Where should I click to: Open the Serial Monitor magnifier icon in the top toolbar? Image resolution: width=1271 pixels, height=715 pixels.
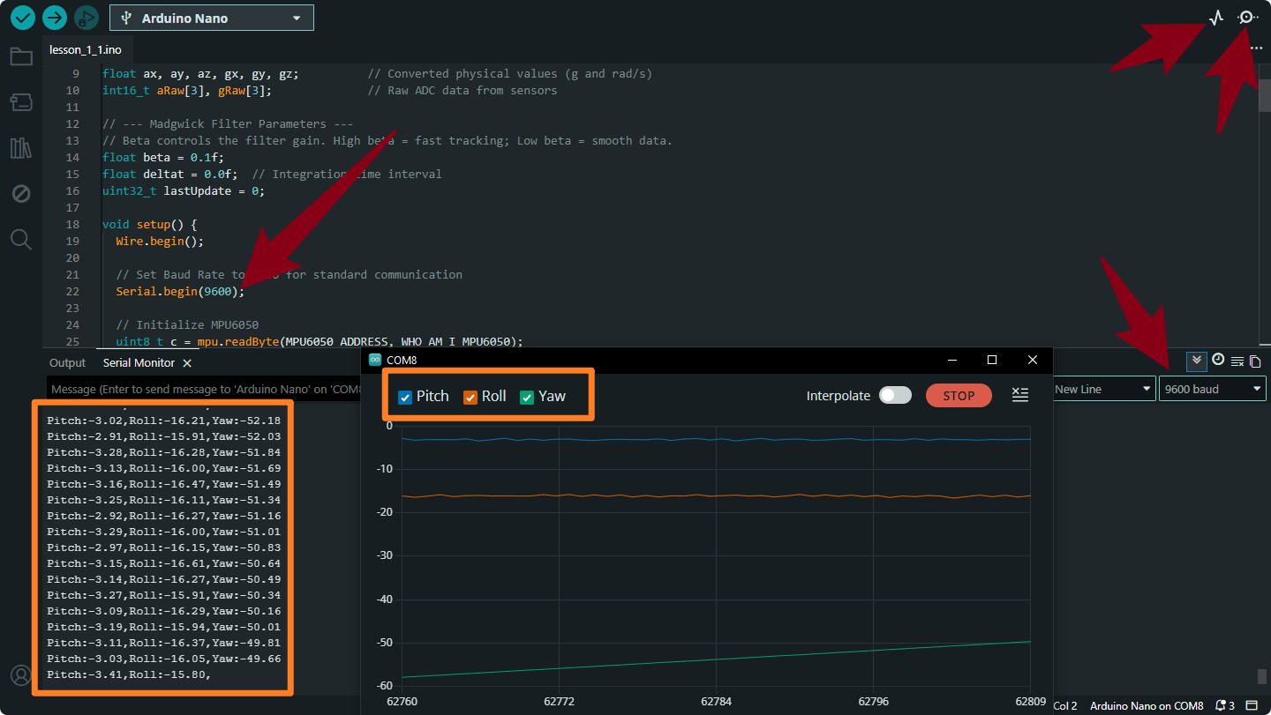click(x=1247, y=18)
